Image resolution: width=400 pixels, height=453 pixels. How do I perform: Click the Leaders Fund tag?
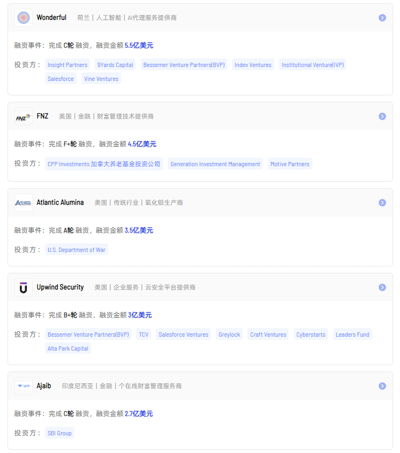(352, 335)
